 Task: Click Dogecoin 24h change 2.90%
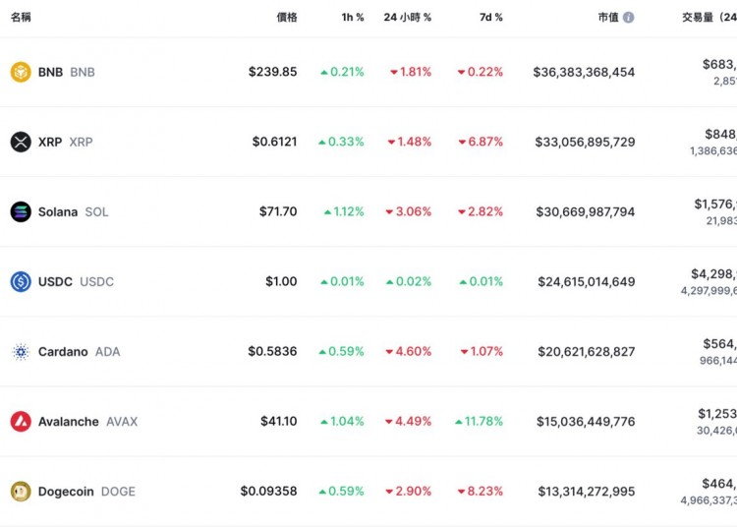409,492
